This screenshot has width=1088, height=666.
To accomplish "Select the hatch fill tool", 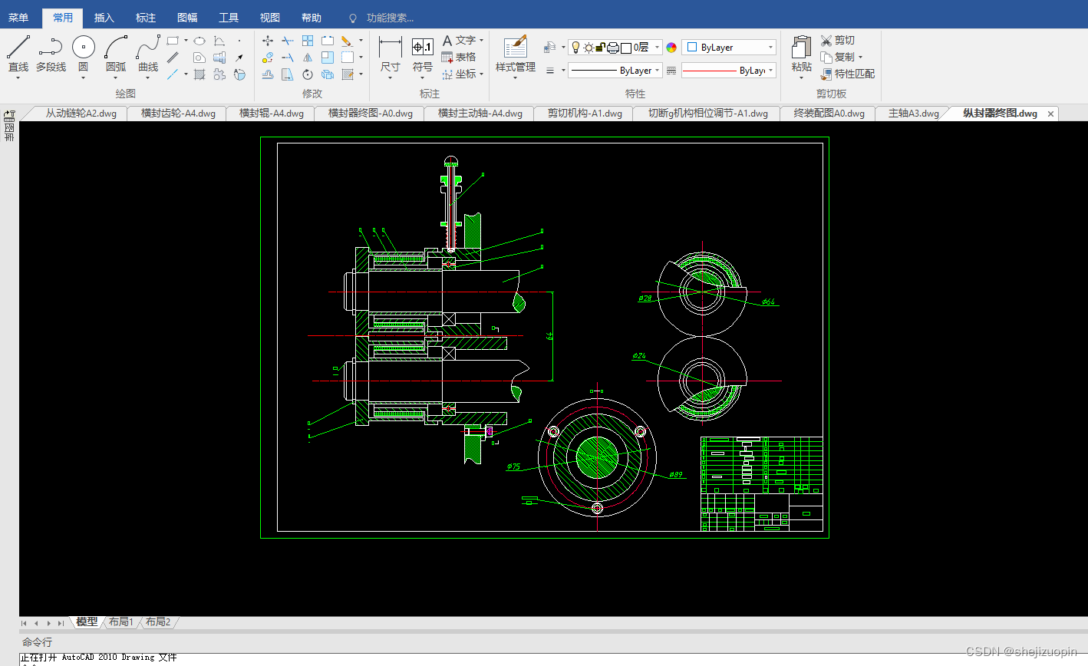I will tap(199, 74).
